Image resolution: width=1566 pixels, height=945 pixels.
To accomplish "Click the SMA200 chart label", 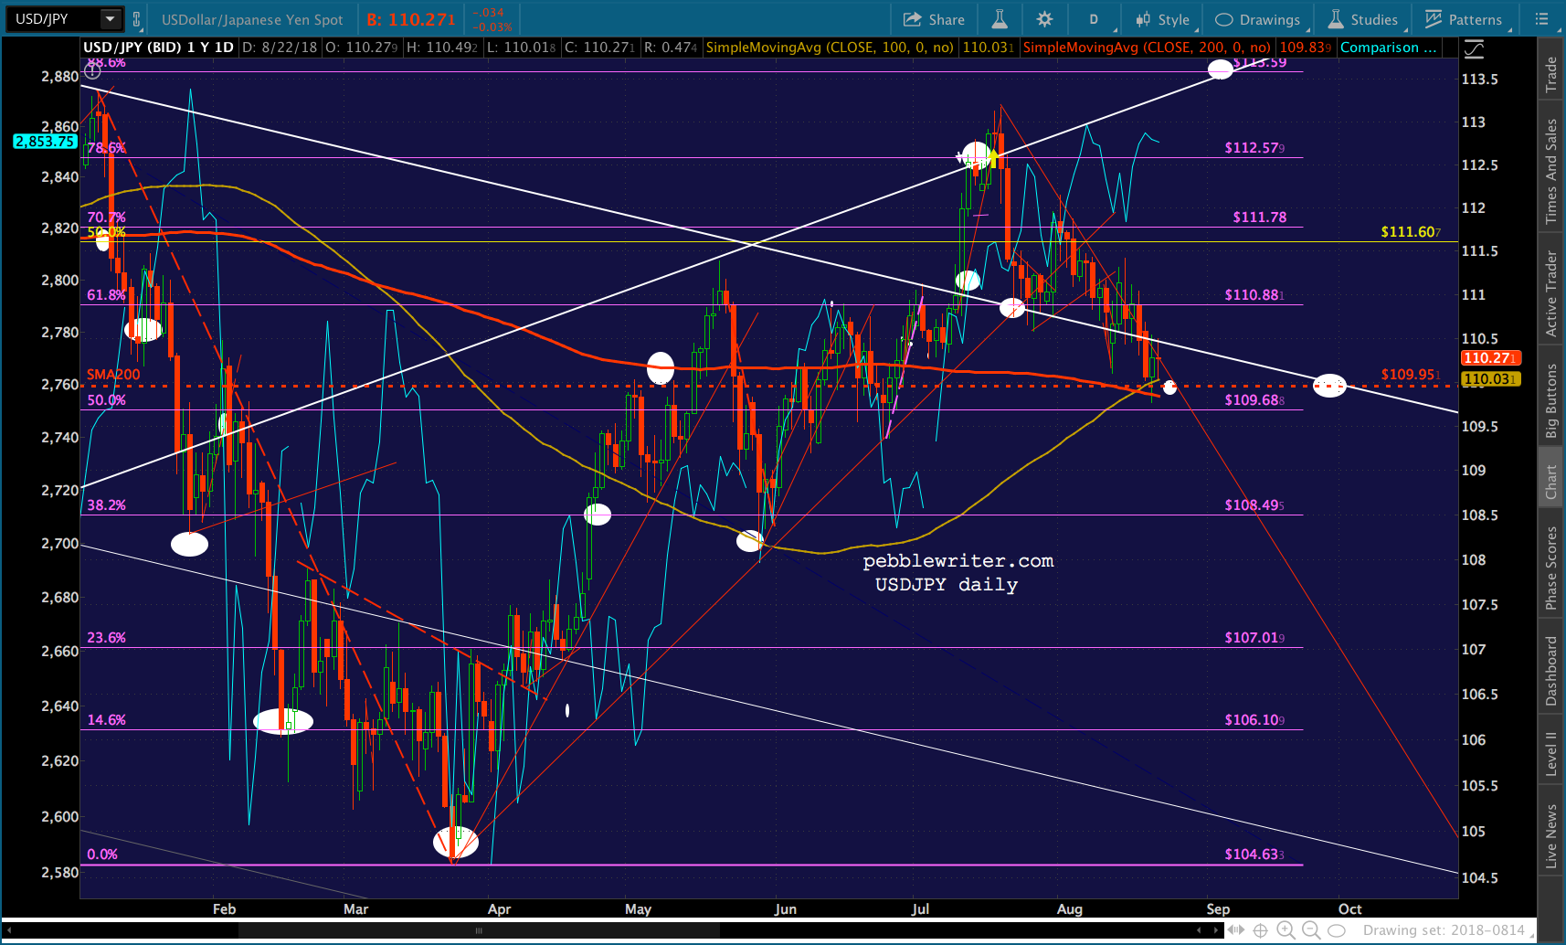I will pos(113,374).
